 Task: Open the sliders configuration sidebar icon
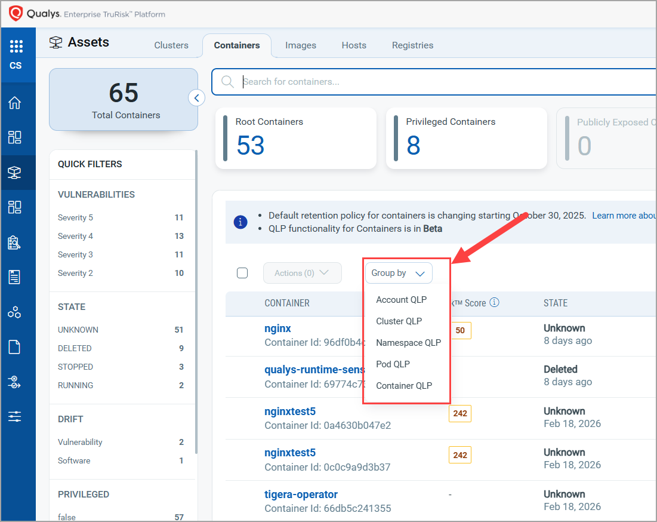coord(15,416)
